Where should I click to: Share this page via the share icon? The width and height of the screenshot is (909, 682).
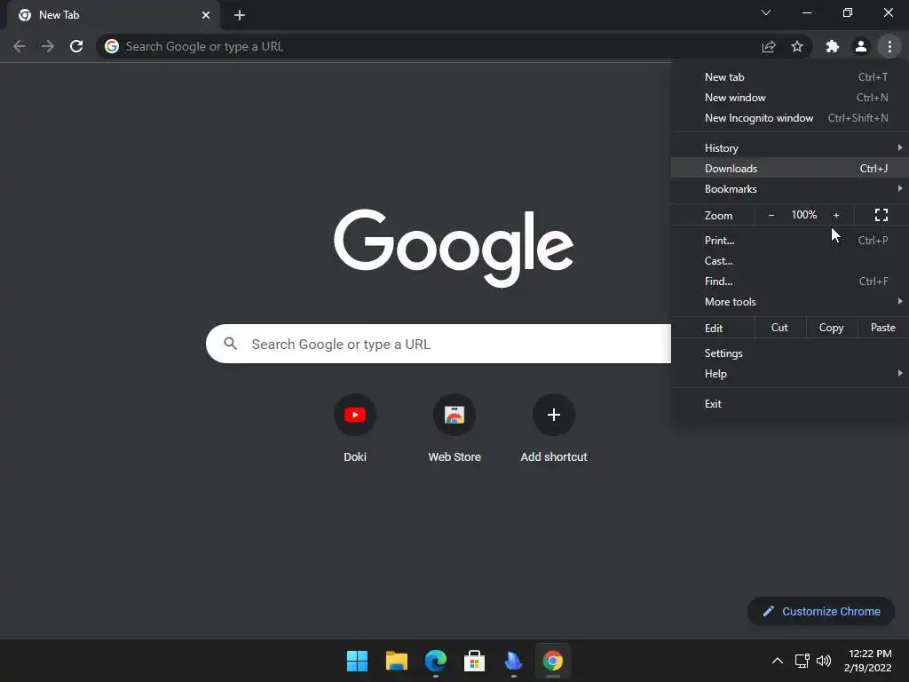pos(769,46)
